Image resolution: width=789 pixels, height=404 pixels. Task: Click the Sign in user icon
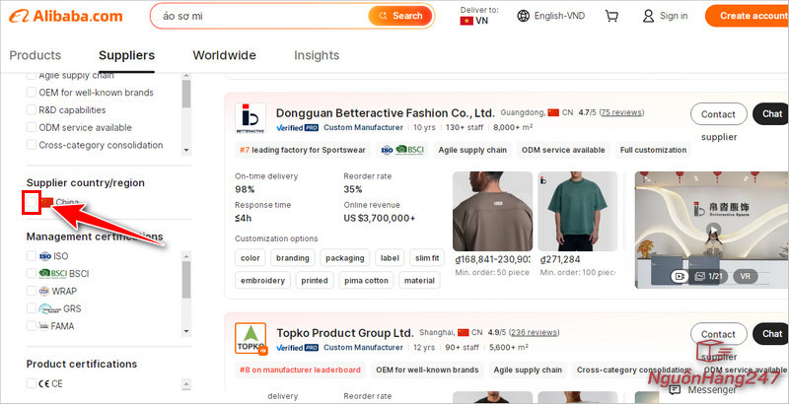[648, 16]
